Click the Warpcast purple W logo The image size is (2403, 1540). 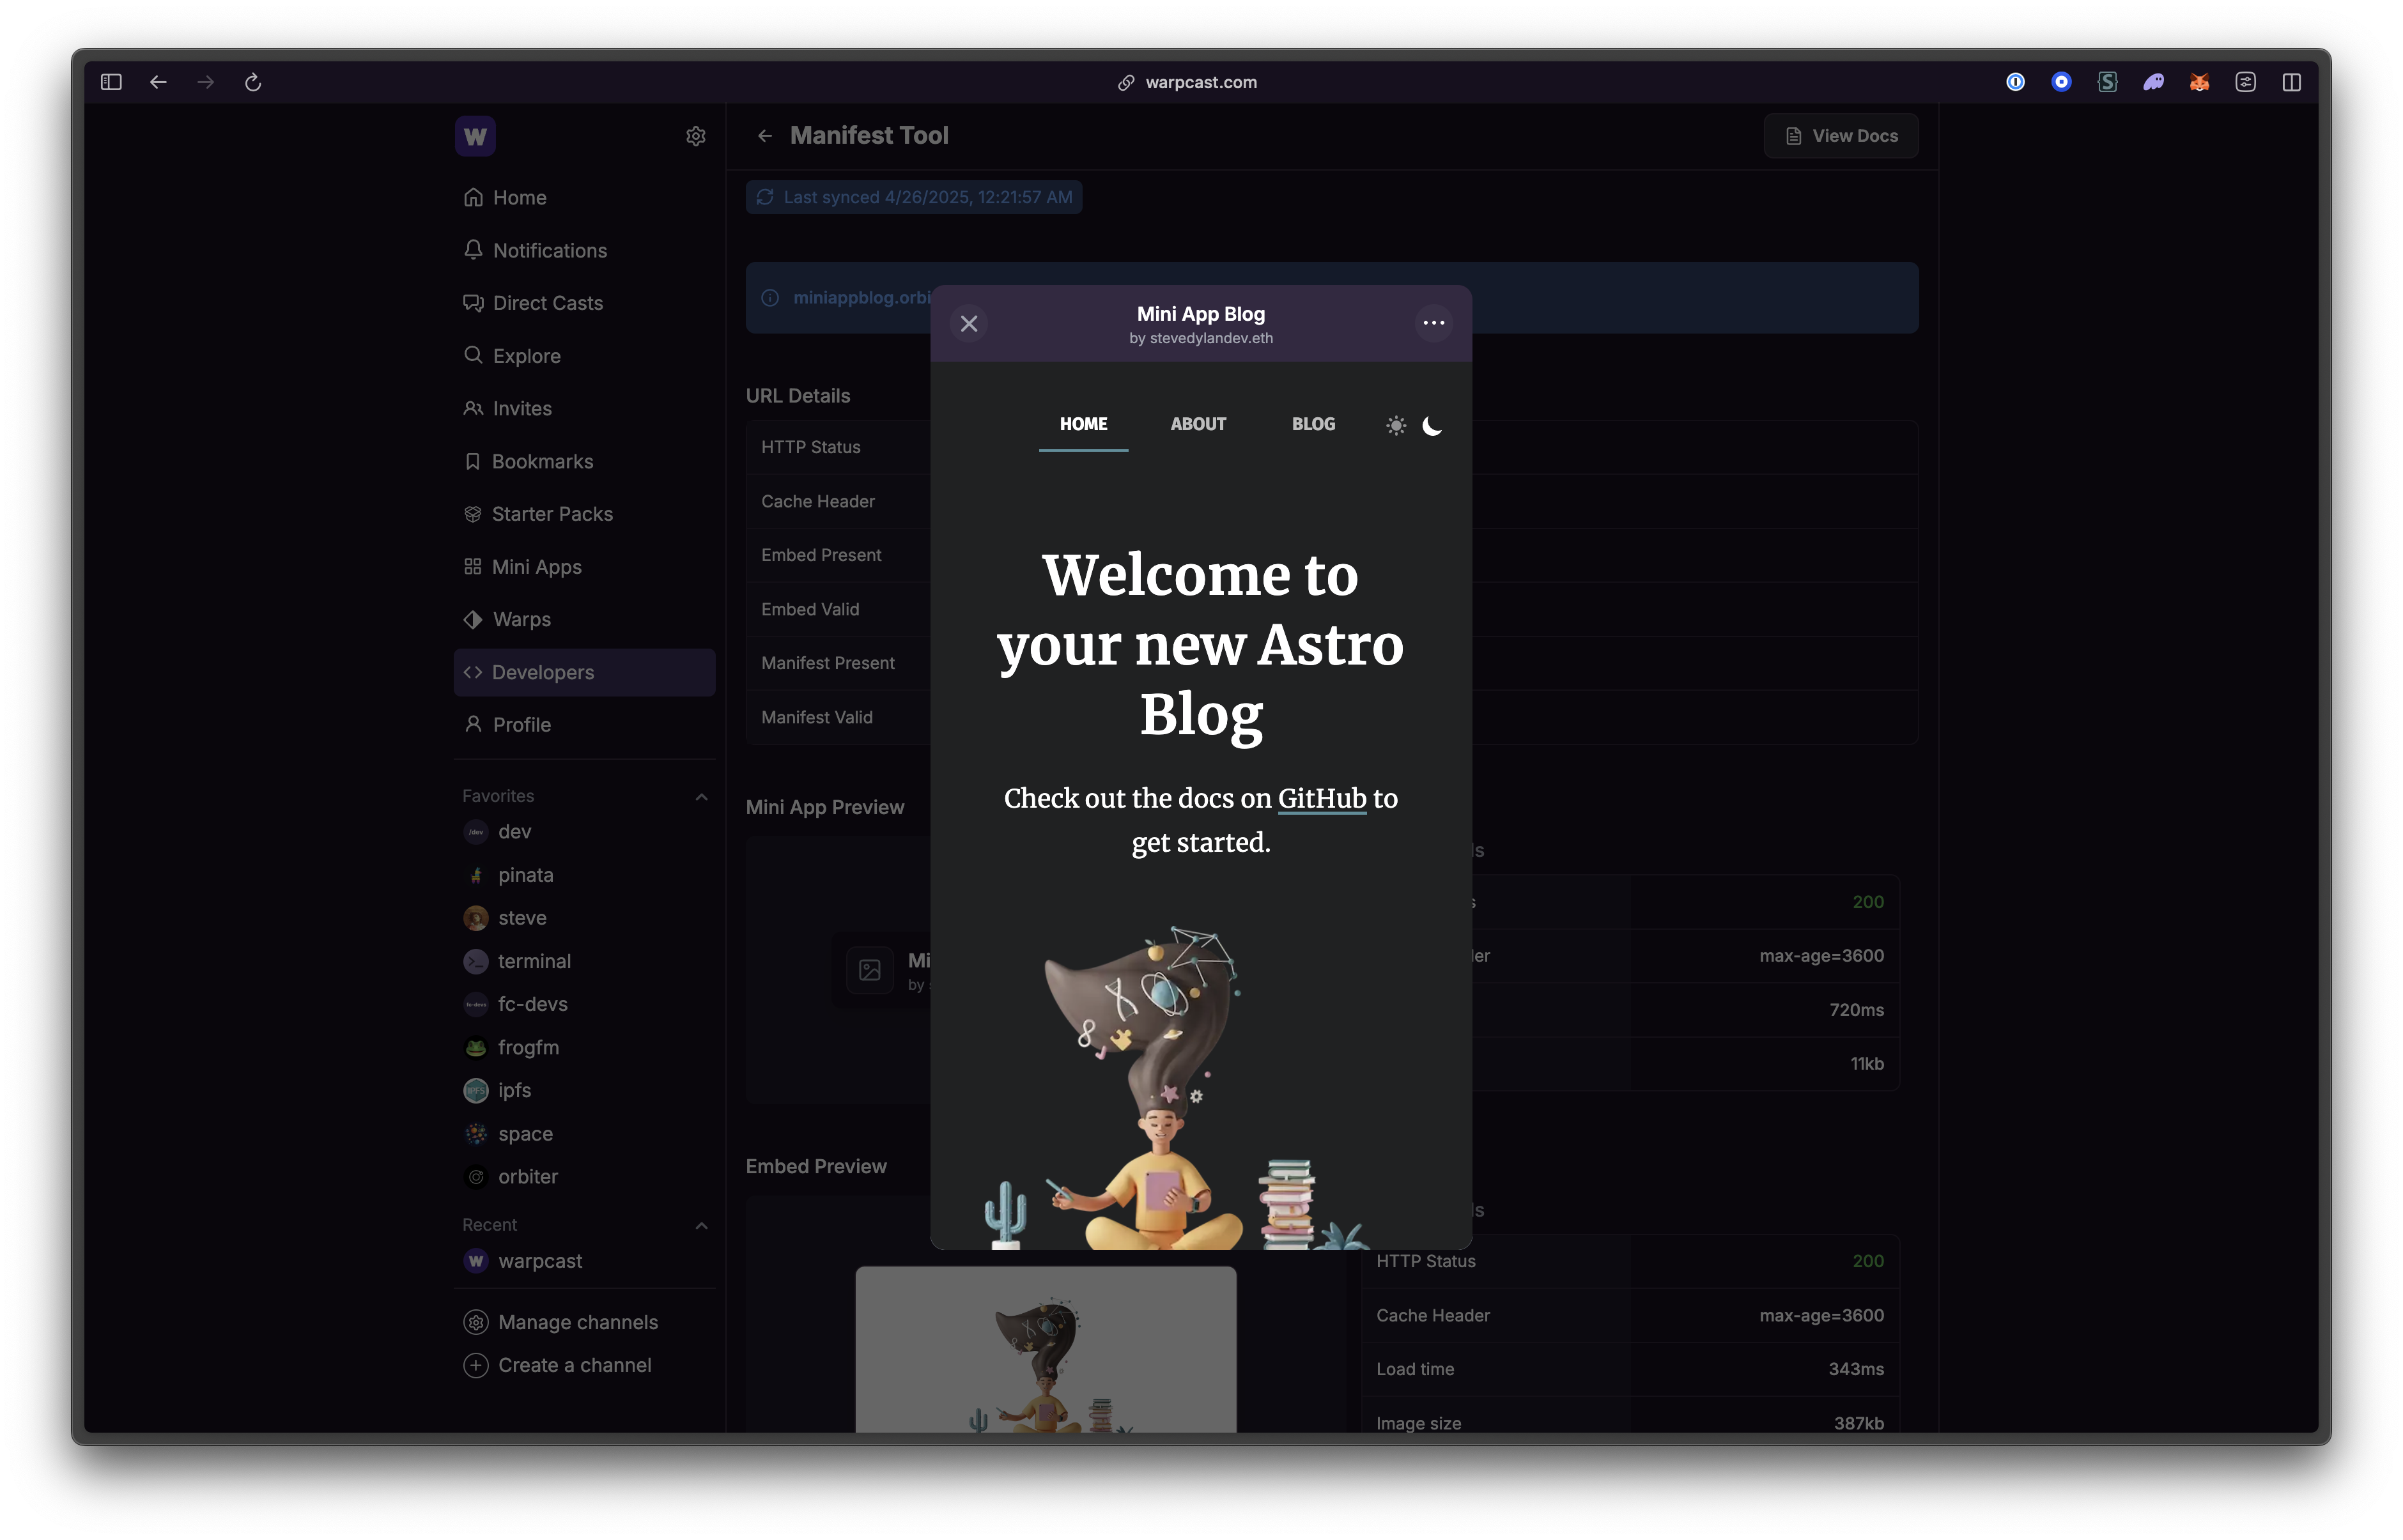point(475,136)
